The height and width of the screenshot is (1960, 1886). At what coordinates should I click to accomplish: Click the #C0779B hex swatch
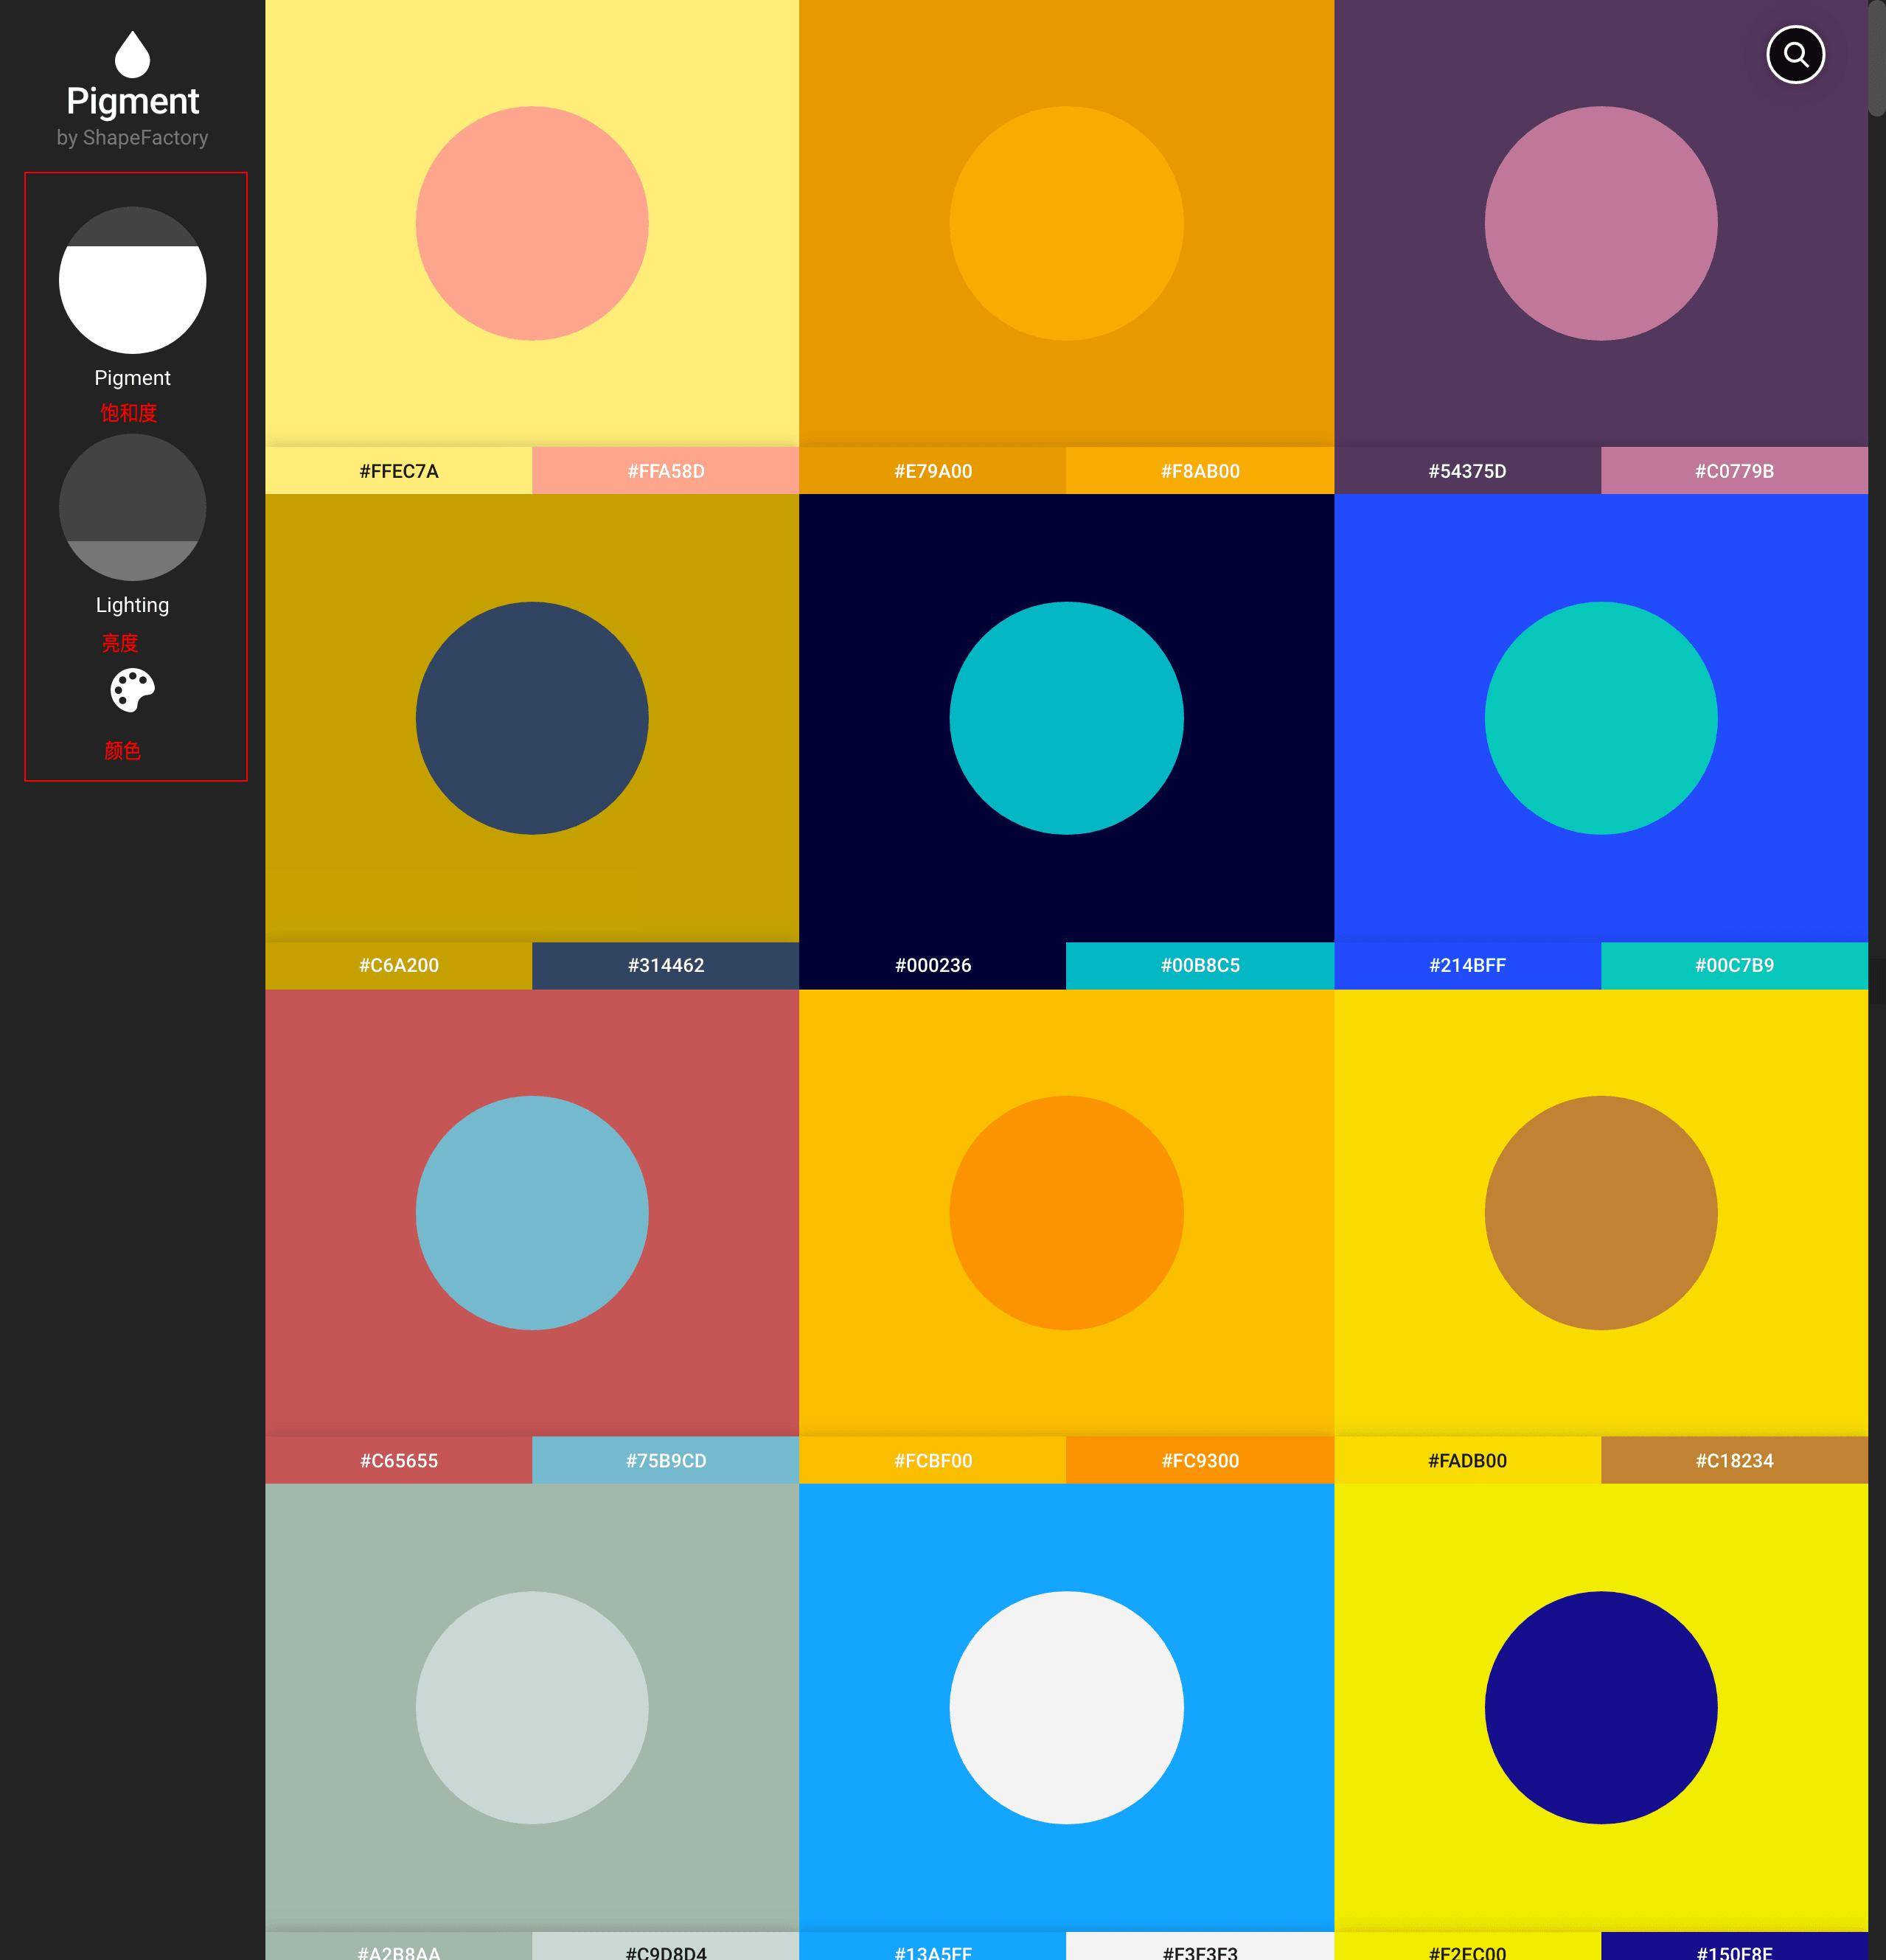(x=1734, y=471)
